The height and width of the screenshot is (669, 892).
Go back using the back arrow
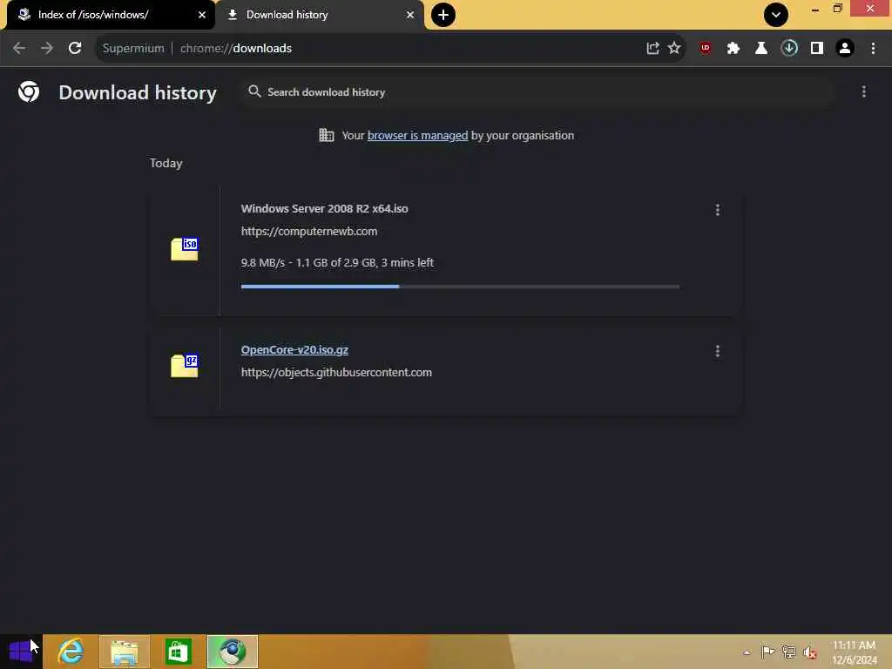tap(19, 49)
